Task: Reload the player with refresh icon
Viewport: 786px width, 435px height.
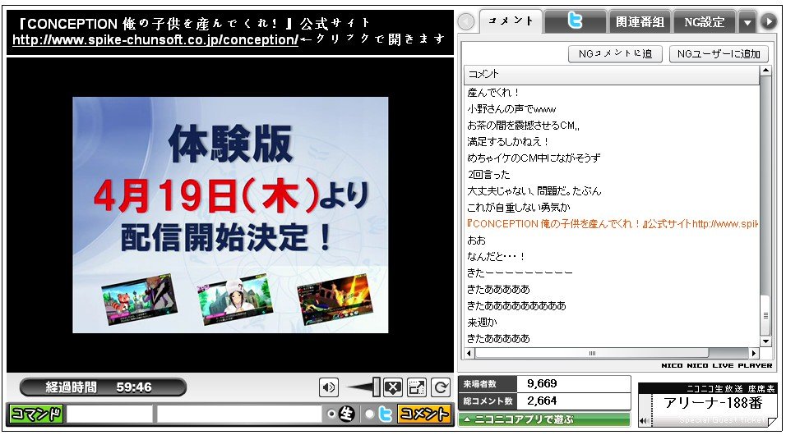Action: 441,387
